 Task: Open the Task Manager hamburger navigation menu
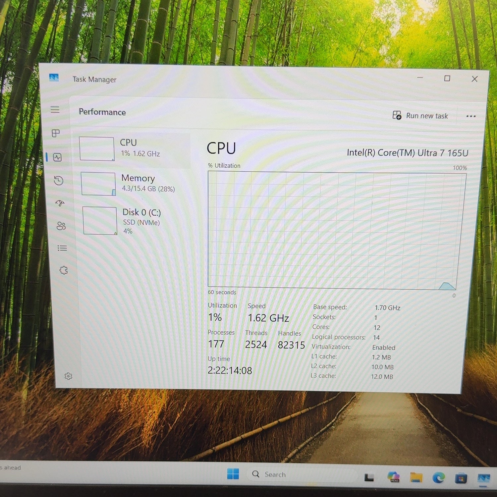point(55,109)
